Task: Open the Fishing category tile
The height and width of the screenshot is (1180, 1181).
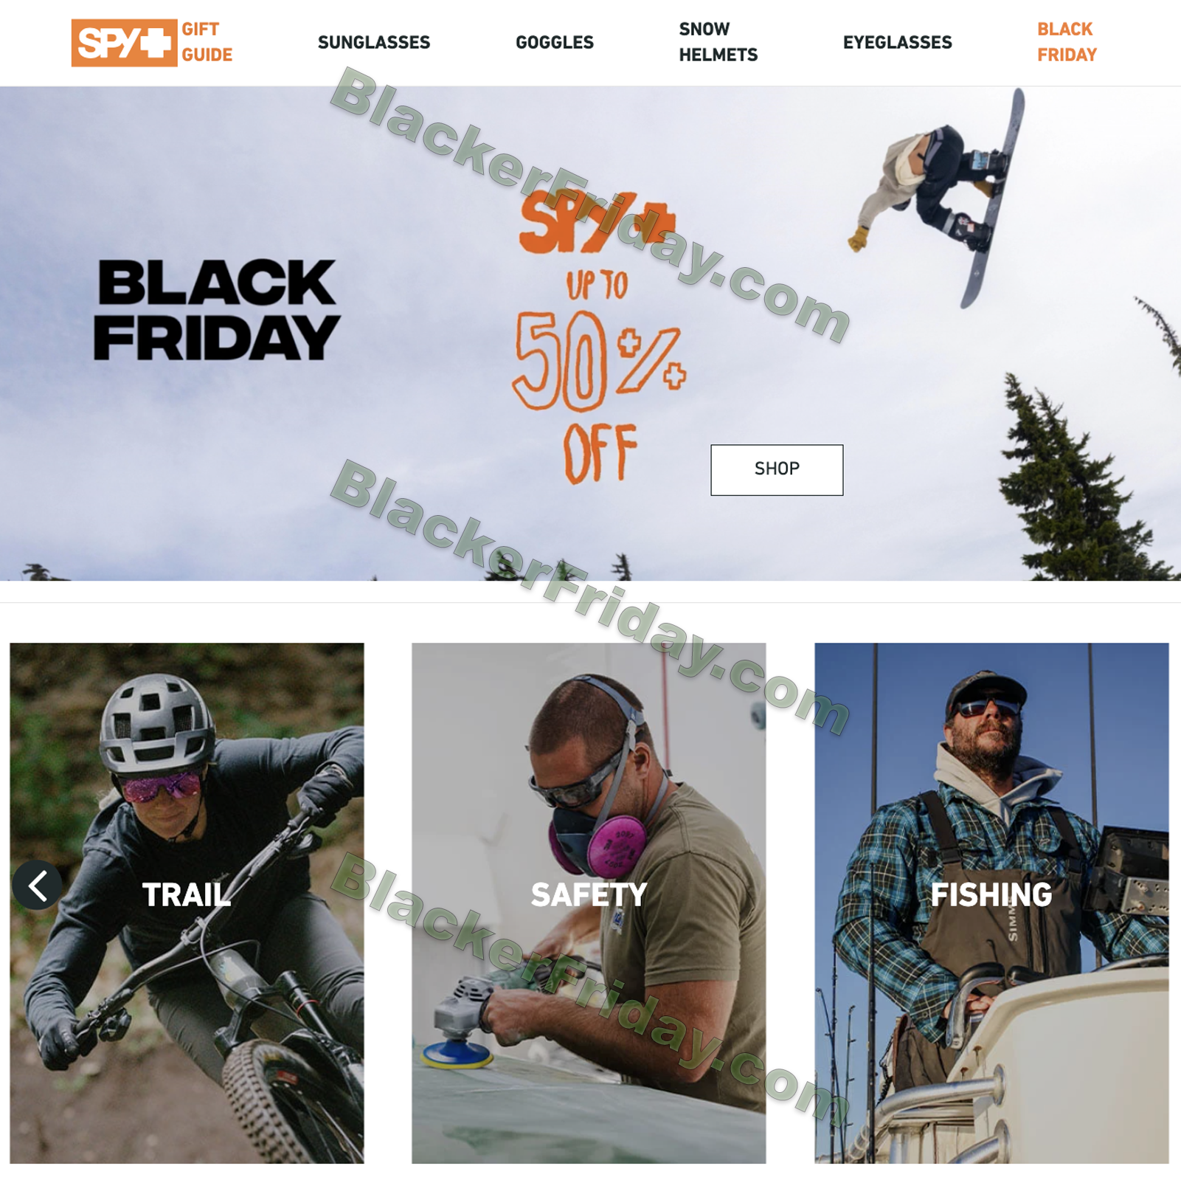Action: [x=991, y=903]
